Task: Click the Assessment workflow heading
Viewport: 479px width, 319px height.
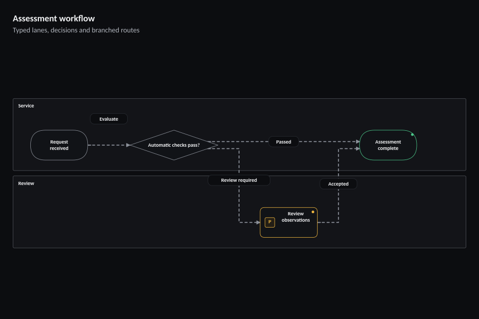Action: 54,19
